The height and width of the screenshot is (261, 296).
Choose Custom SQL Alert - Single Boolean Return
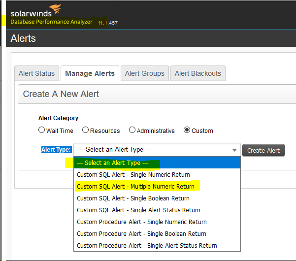coord(133,198)
